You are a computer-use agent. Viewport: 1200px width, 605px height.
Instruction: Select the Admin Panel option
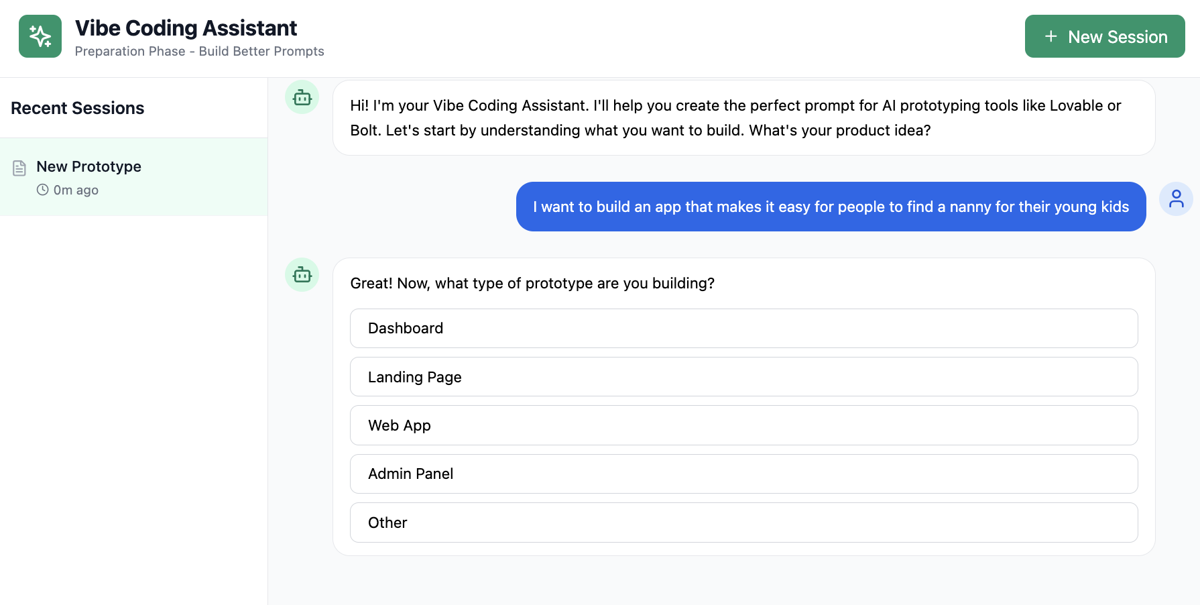[x=743, y=474]
